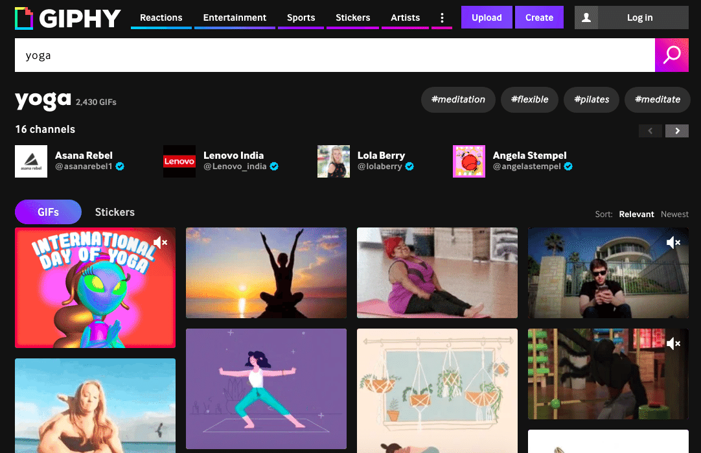This screenshot has height=453, width=701.
Task: Open the hanging plants illustration GIF
Action: point(437,391)
